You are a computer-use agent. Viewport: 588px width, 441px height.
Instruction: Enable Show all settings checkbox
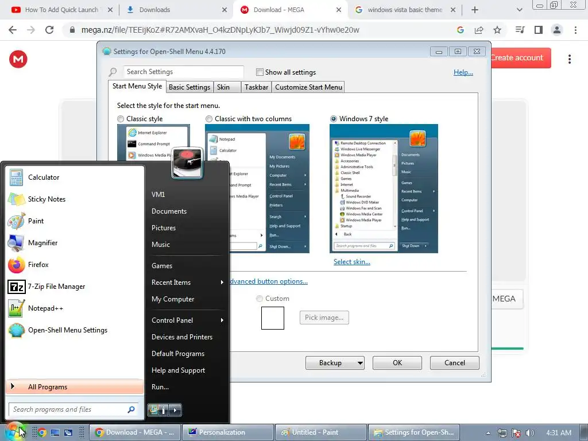(260, 72)
